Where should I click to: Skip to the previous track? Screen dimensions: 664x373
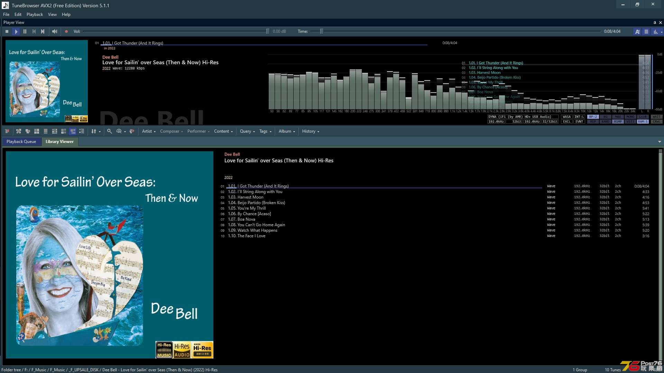[x=34, y=31]
